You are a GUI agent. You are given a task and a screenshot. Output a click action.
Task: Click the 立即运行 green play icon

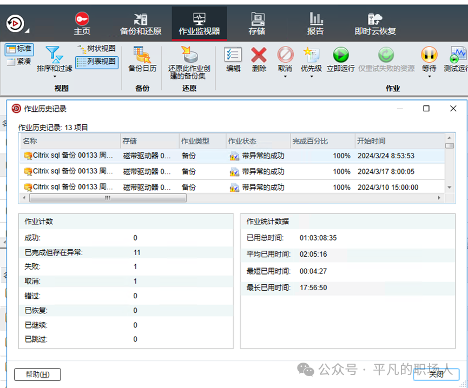[x=340, y=55]
